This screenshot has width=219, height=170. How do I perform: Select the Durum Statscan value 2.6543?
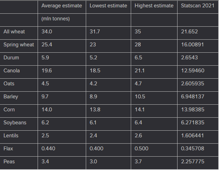click(x=189, y=58)
